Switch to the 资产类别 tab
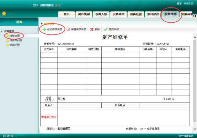Screen dimensions: 197x138 tap(84, 14)
